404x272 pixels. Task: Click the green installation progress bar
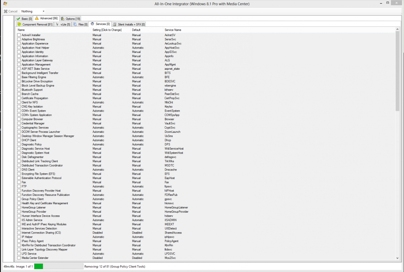tap(38, 266)
